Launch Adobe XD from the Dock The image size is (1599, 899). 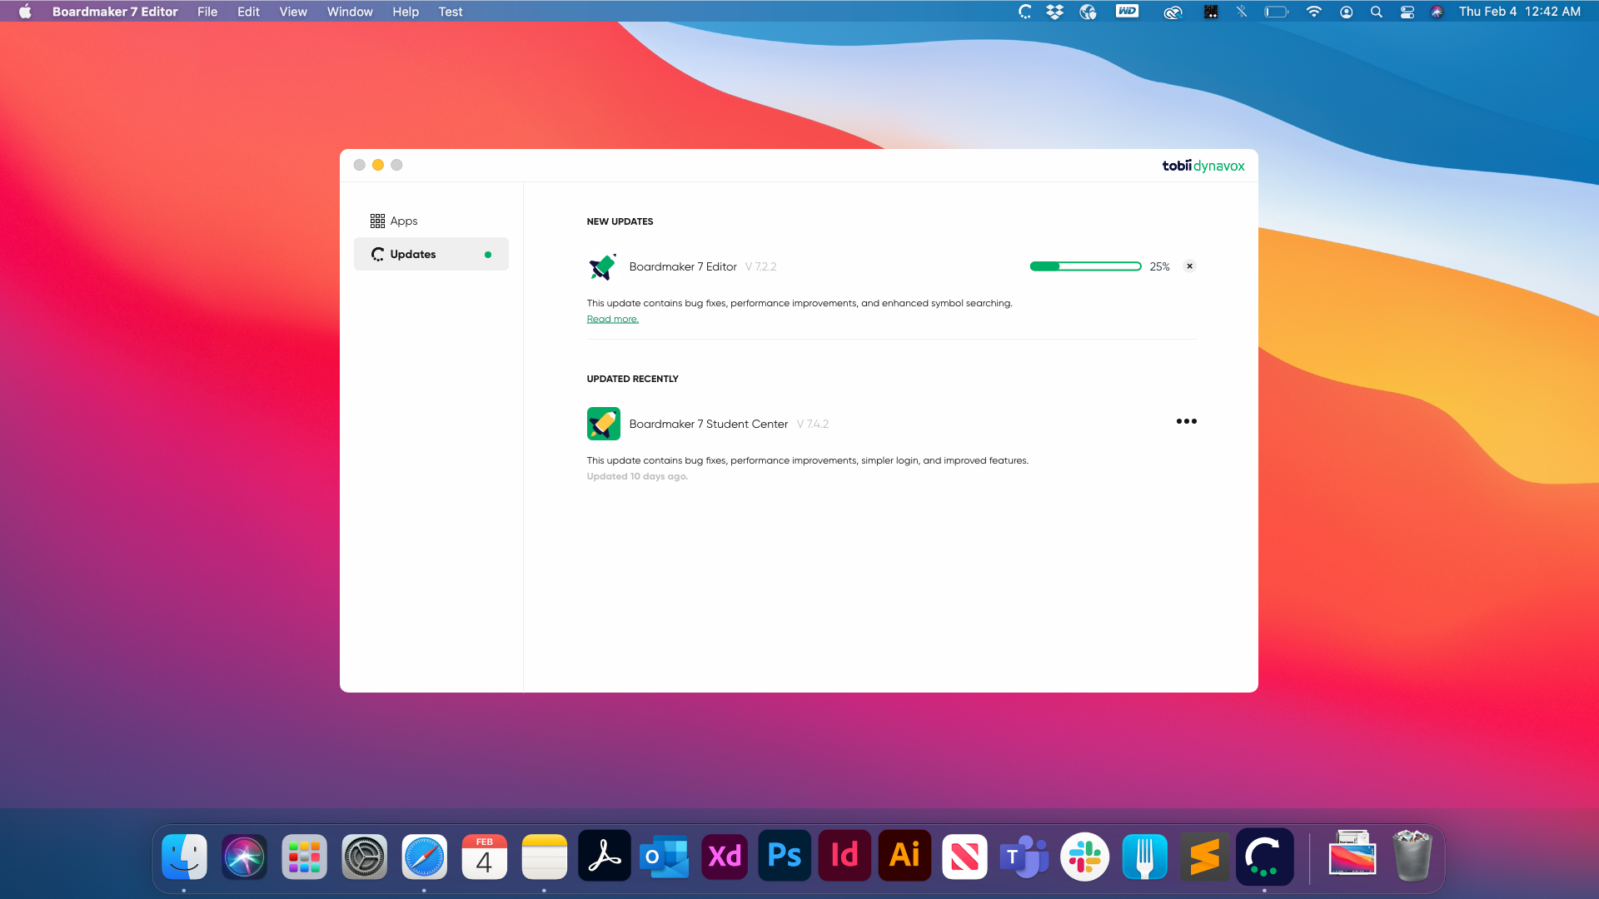(x=725, y=857)
